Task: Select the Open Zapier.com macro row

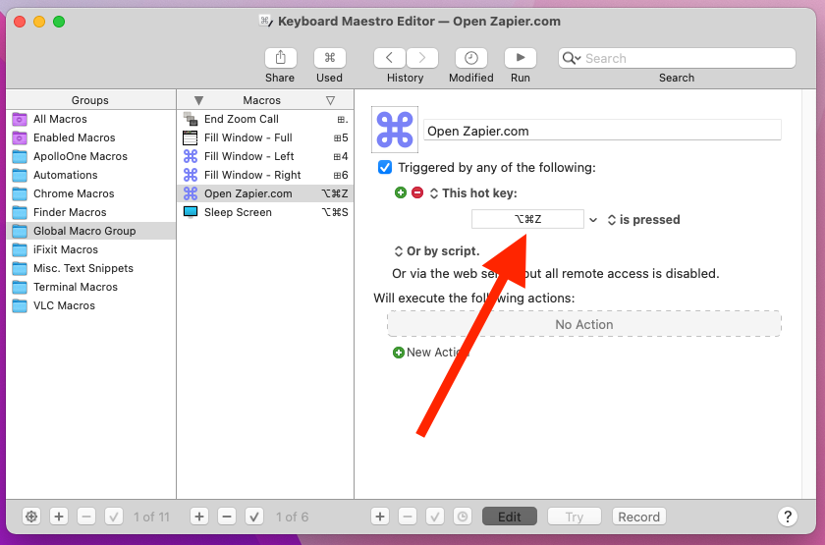Action: pyautogui.click(x=265, y=193)
